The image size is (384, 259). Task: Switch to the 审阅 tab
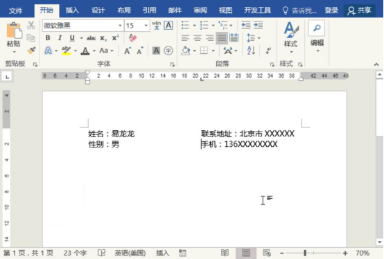coord(200,10)
